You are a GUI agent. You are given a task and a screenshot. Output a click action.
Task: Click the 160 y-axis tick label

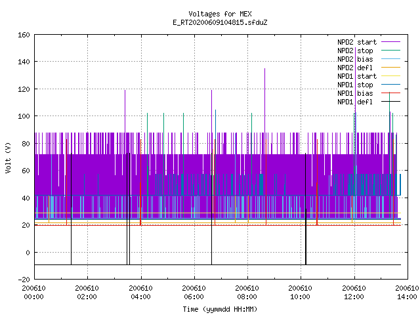click(x=24, y=35)
